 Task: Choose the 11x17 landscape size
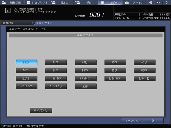(56, 78)
